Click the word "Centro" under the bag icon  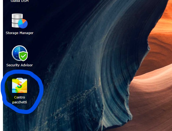coord(20,97)
